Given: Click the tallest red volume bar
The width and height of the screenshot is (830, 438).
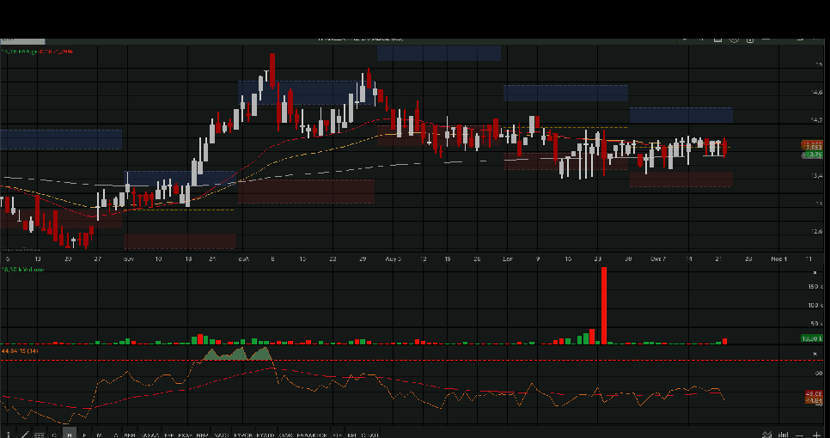Looking at the screenshot, I should point(604,305).
